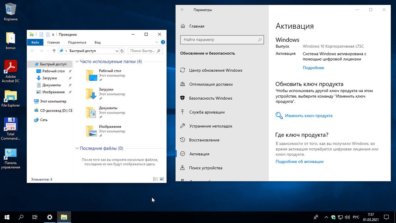Click the network icon in system tray
This screenshot has width=396, height=223.
340,217
